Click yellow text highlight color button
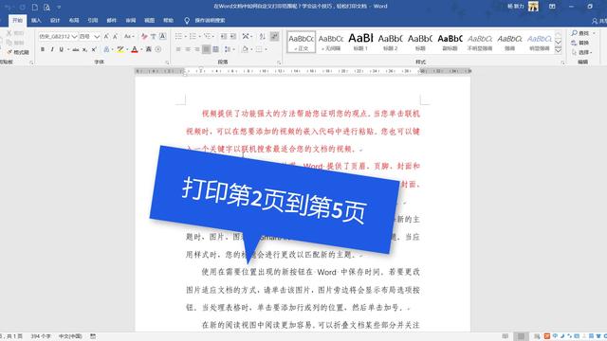The image size is (607, 341). click(120, 49)
